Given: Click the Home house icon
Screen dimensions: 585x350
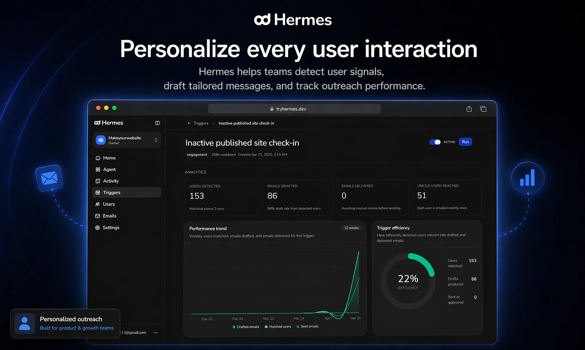Looking at the screenshot, I should pyautogui.click(x=97, y=158).
